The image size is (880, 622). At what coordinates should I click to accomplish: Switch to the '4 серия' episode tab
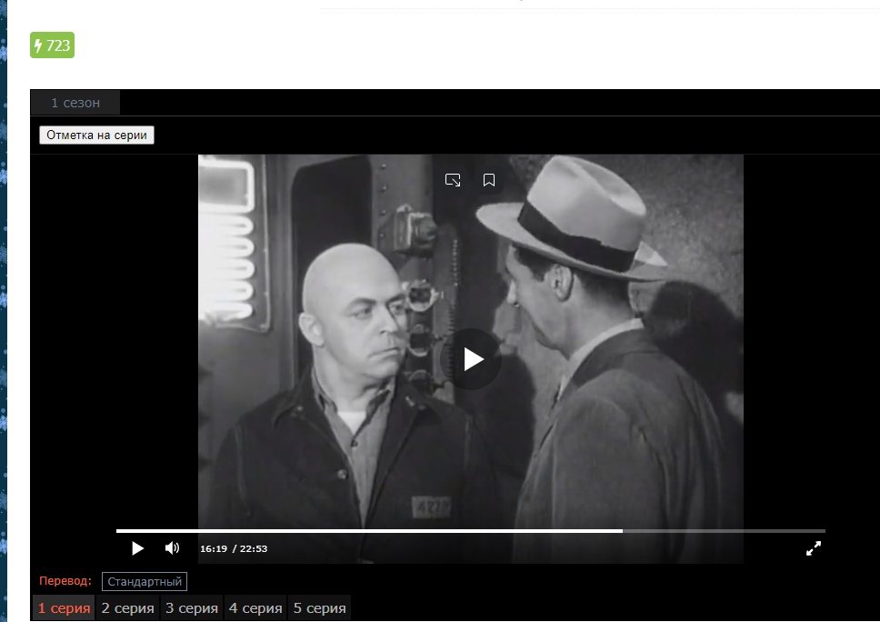(255, 608)
